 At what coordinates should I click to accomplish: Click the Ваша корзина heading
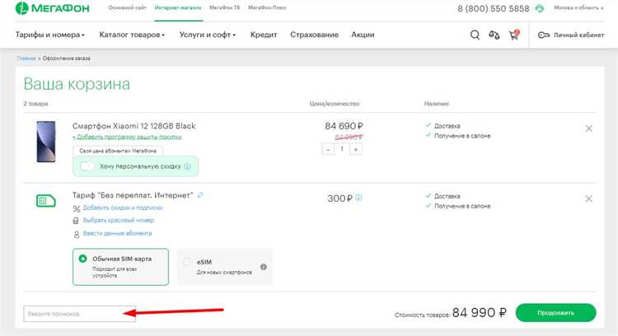pos(77,84)
